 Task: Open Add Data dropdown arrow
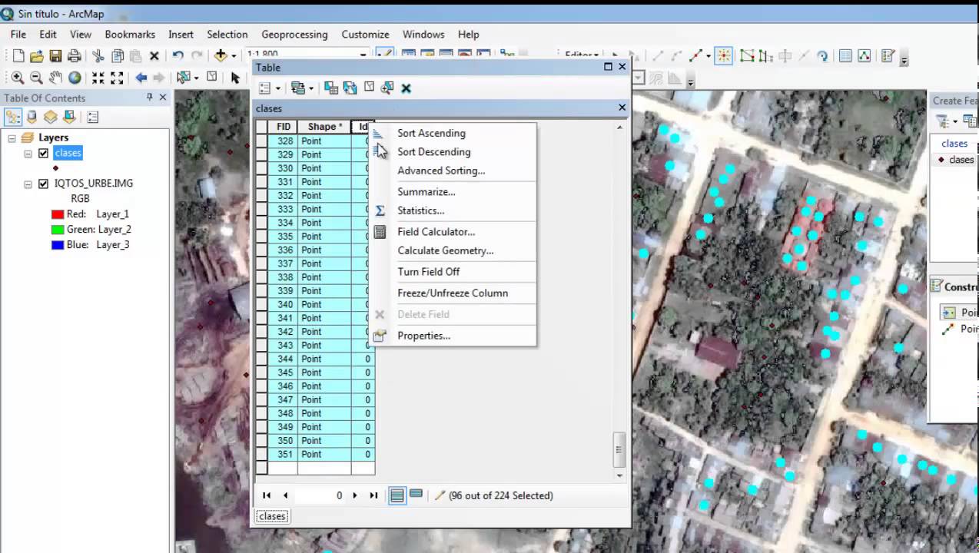(234, 56)
